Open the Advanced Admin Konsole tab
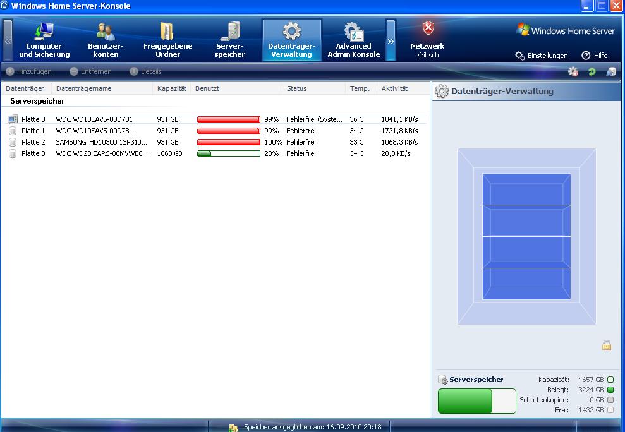 tap(353, 40)
